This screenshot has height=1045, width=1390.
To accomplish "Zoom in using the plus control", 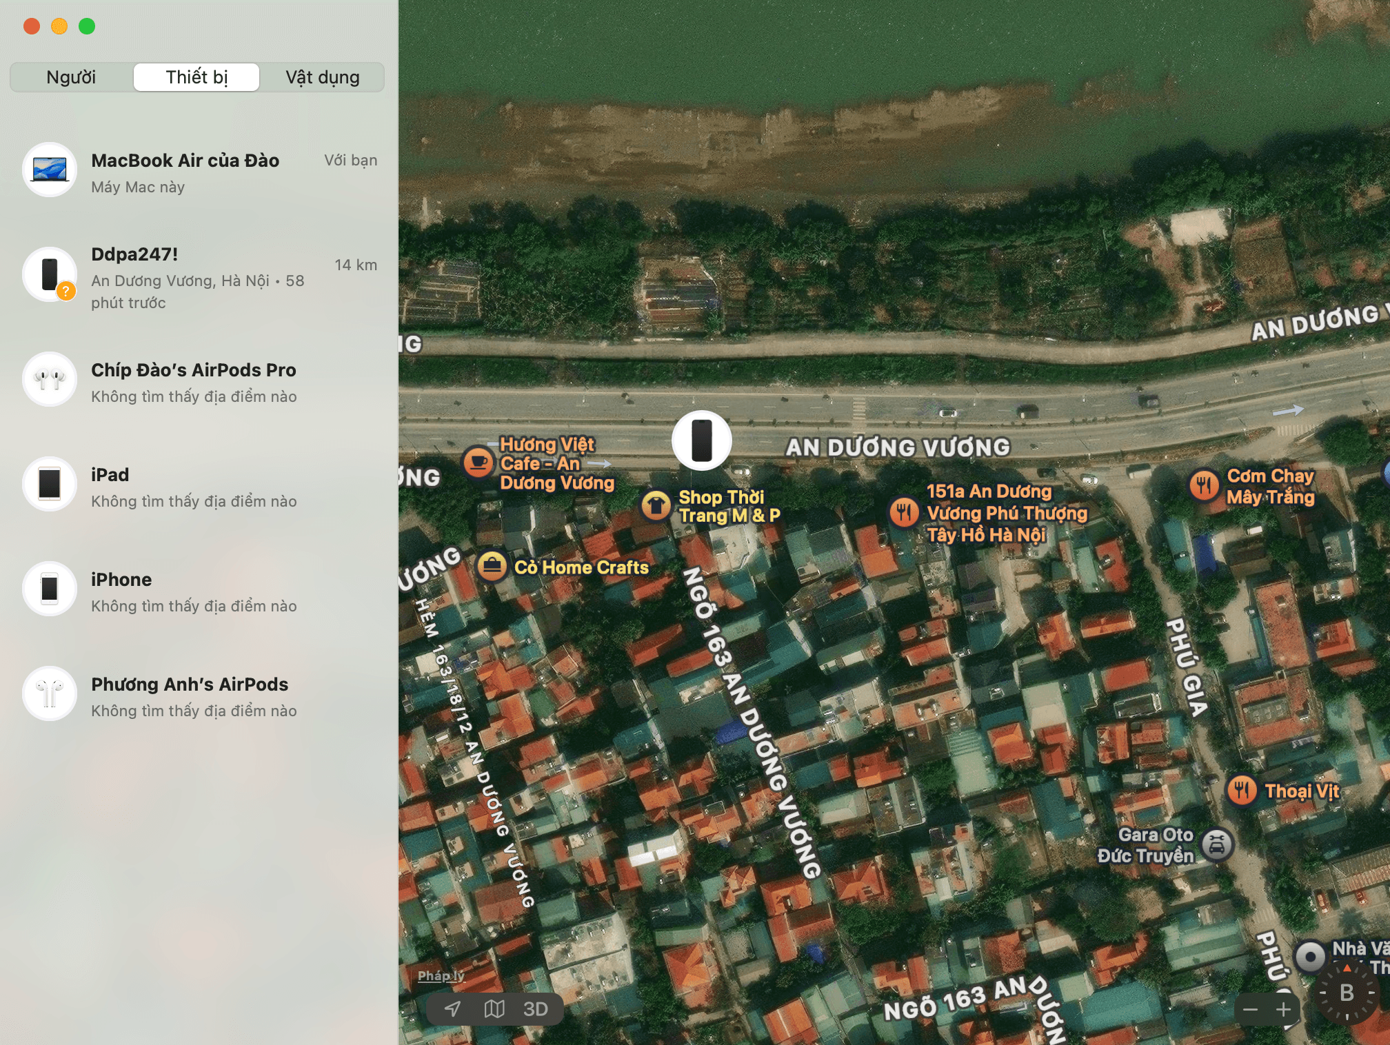I will click(1284, 1009).
